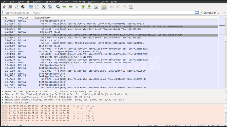Start a new capture with the shark fin icon
The image size is (227, 127).
(4, 7)
